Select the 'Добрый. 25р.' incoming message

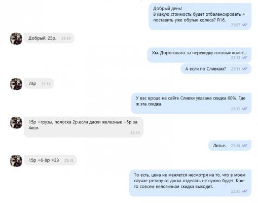49,38
